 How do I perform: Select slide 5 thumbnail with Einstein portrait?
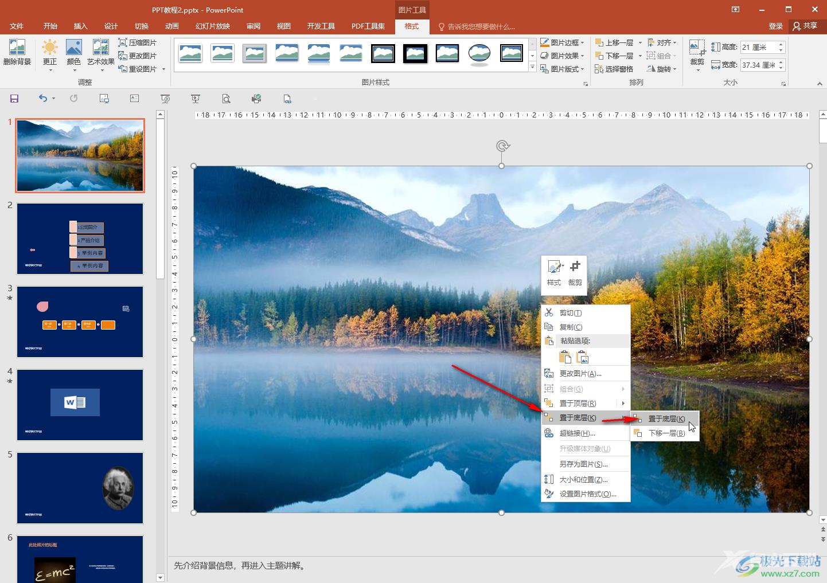point(80,488)
